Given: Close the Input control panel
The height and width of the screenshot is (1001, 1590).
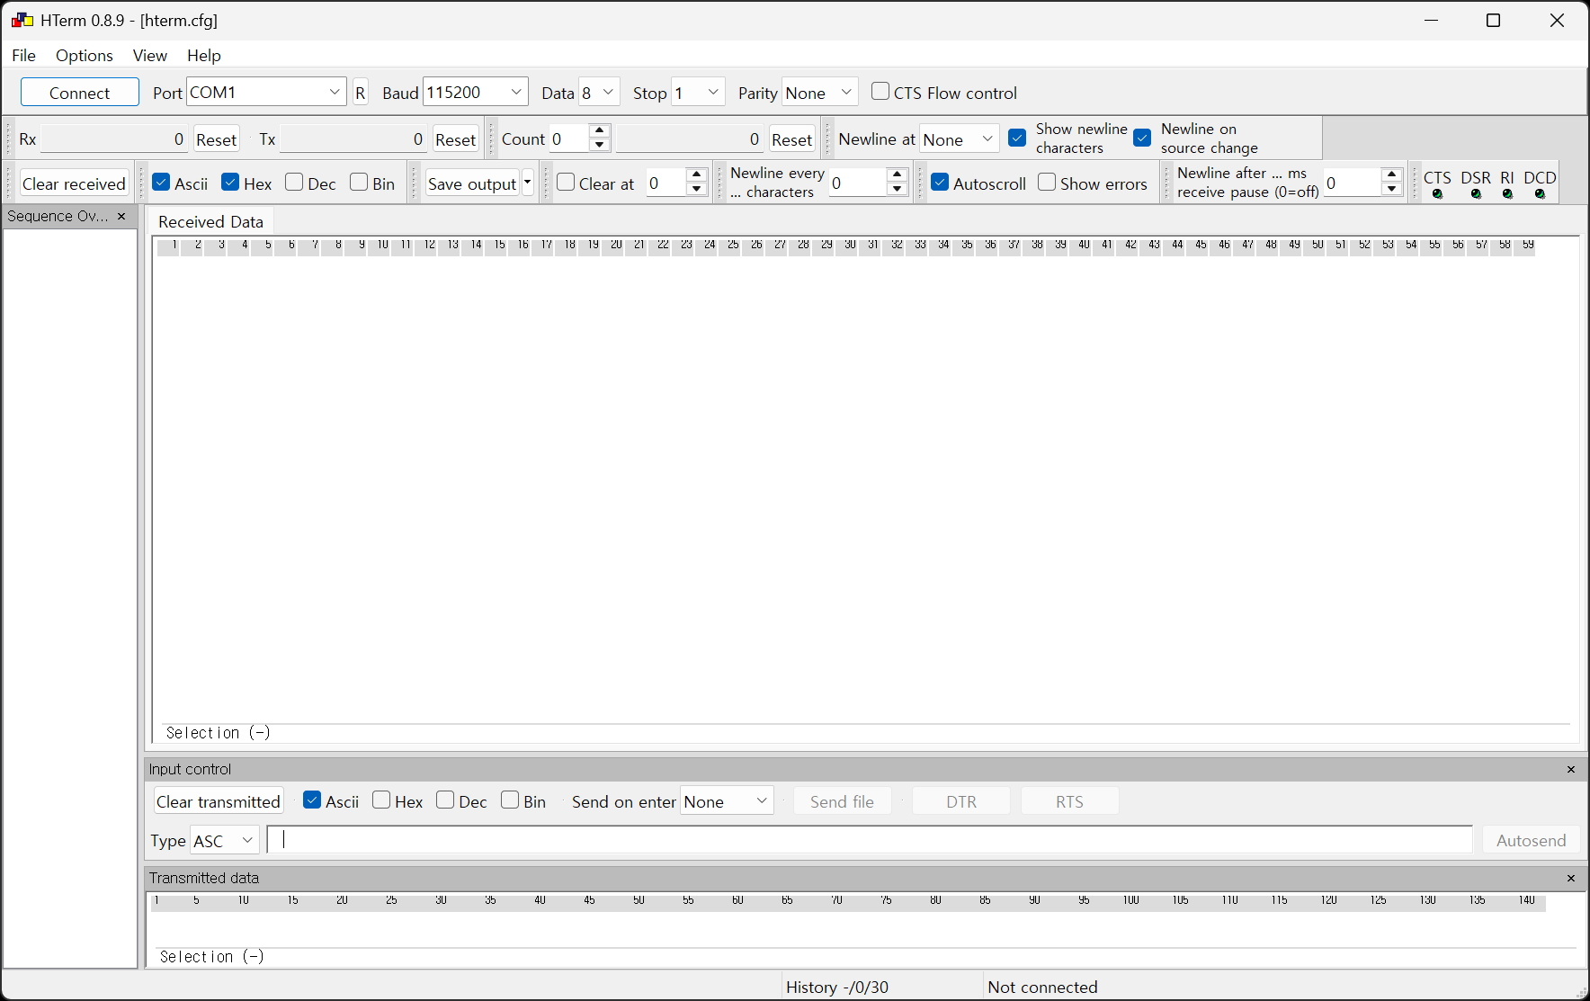Looking at the screenshot, I should [1571, 770].
